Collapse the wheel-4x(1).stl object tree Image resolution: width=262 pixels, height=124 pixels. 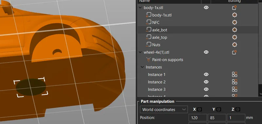140,52
